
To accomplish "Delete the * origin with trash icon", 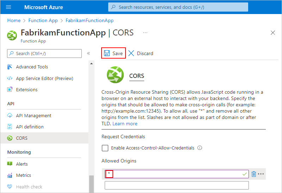I will tap(253, 174).
